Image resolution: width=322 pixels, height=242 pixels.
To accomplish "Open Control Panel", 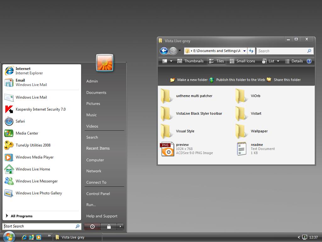I will click(x=98, y=194).
